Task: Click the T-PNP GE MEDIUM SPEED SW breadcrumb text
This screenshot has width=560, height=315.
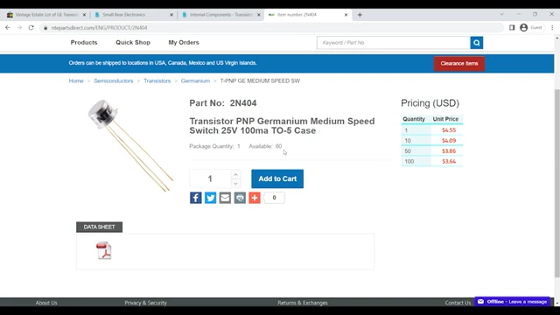Action: click(260, 81)
